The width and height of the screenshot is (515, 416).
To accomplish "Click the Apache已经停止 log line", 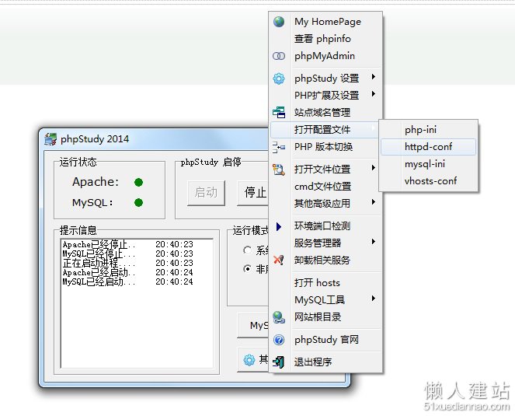I will [x=127, y=244].
